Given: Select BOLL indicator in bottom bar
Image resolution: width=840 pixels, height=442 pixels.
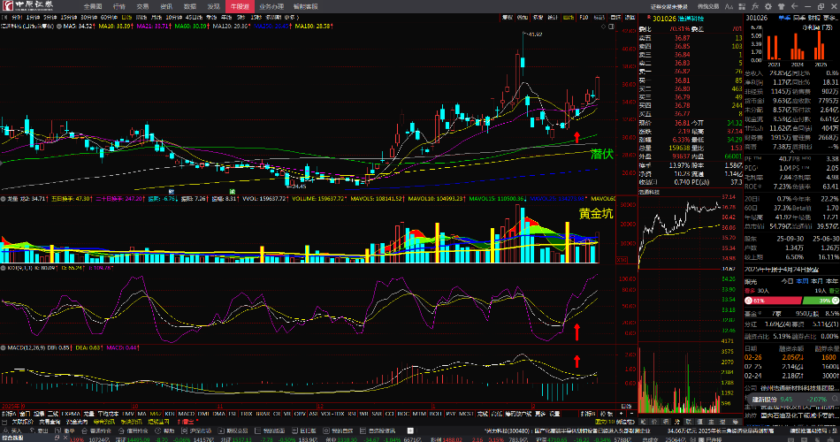Looking at the screenshot, I should pos(436,414).
